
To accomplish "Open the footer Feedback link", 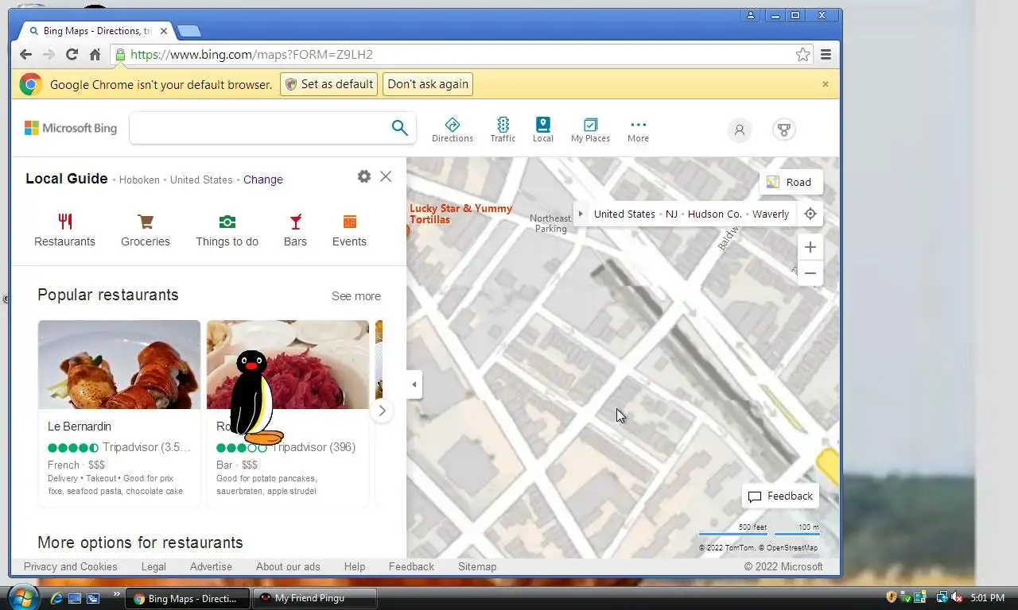I will [x=411, y=566].
